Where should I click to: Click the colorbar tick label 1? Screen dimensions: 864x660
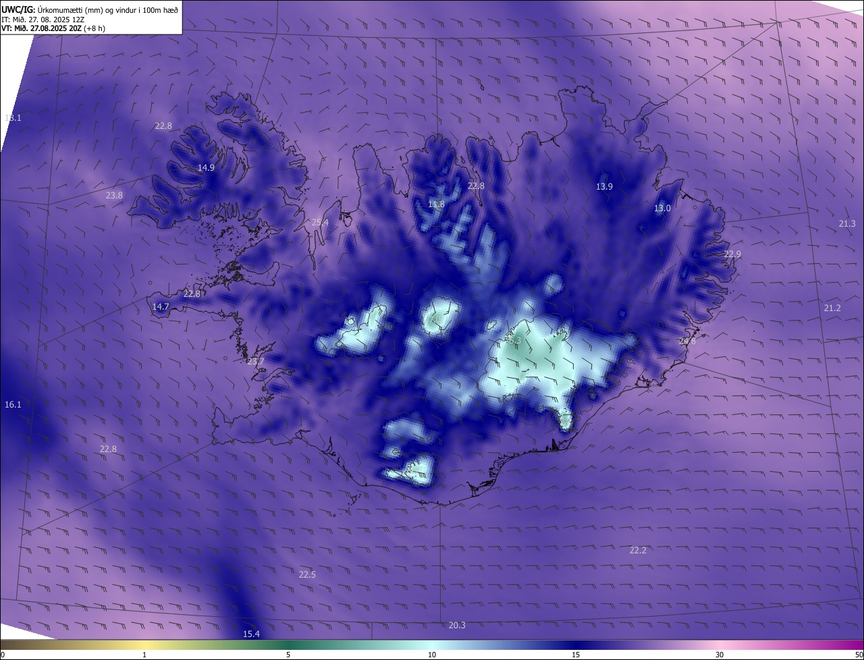click(x=144, y=655)
